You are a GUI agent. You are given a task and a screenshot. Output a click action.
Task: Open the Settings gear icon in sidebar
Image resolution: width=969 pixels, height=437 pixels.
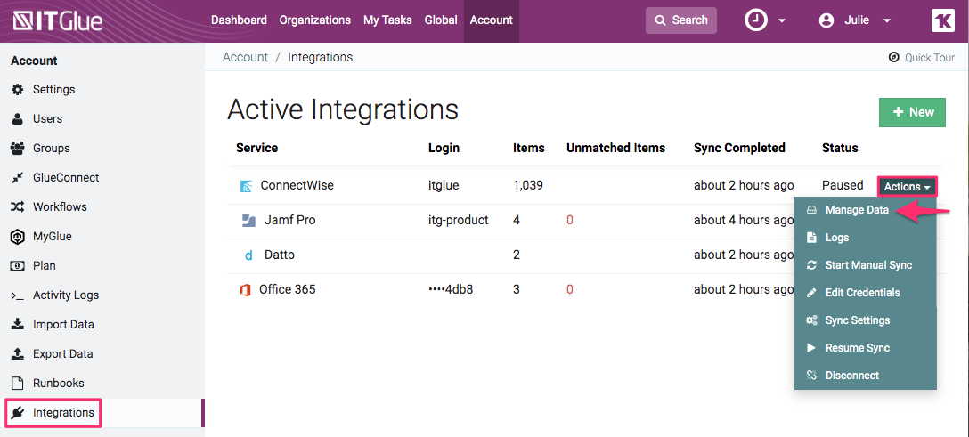coord(18,90)
